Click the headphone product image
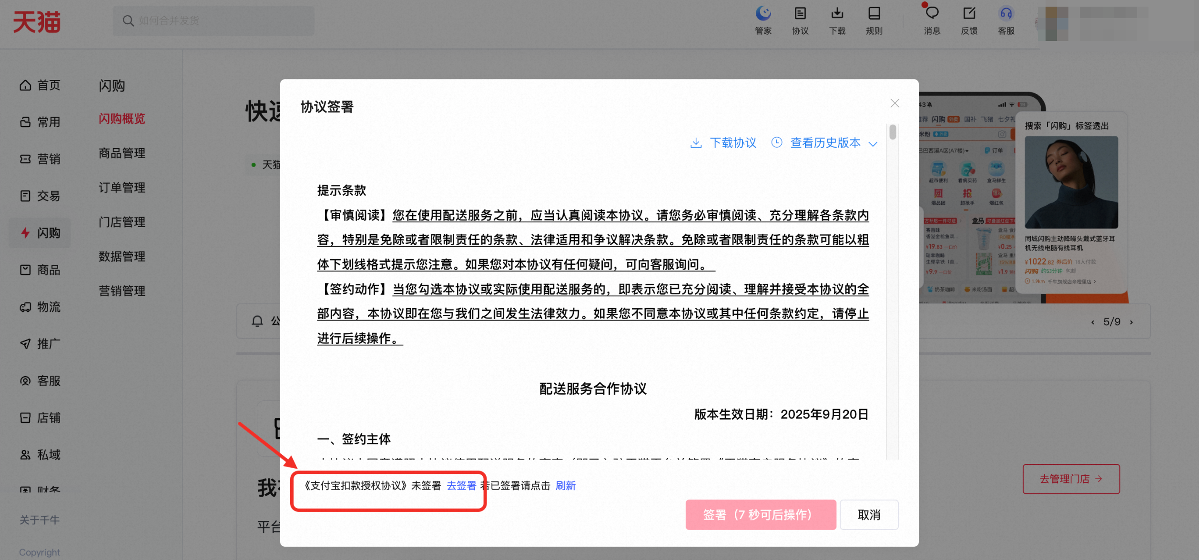Viewport: 1199px width, 560px height. [x=1071, y=182]
